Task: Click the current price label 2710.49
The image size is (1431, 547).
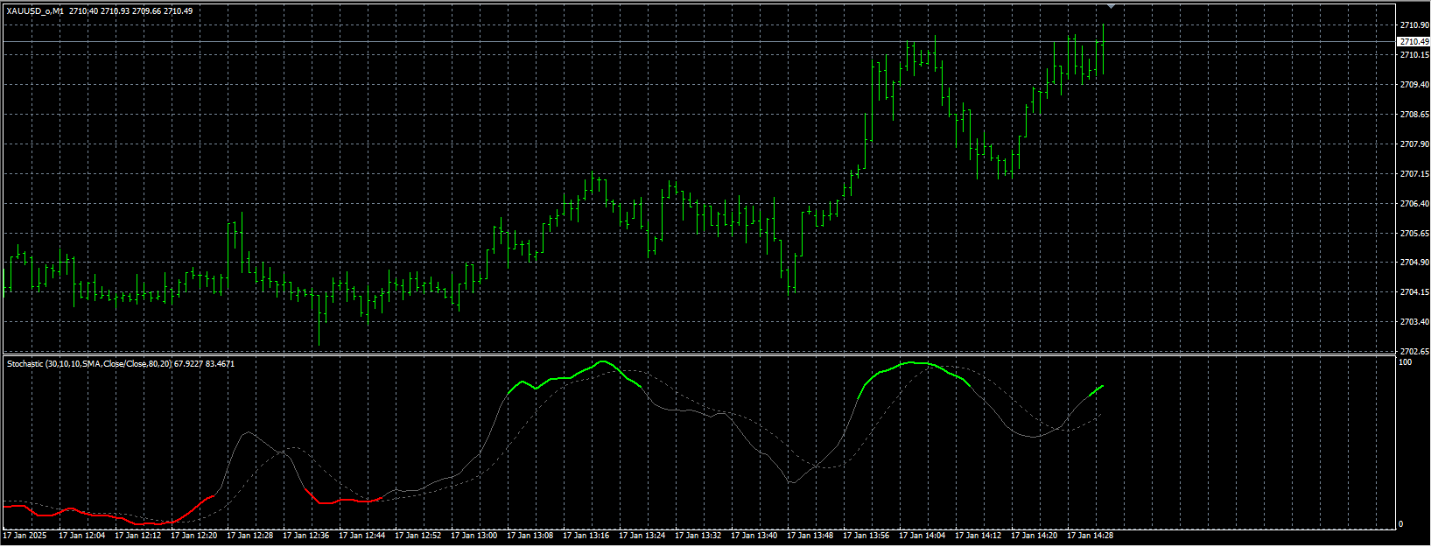Action: [1413, 42]
